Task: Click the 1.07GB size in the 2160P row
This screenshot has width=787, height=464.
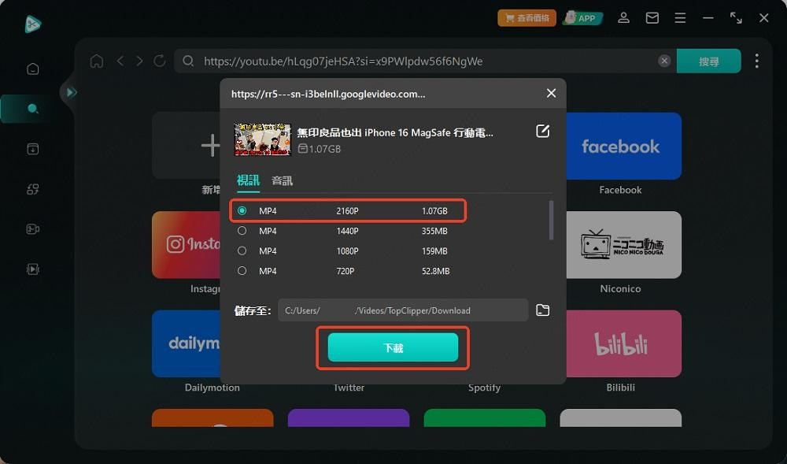Action: tap(434, 211)
